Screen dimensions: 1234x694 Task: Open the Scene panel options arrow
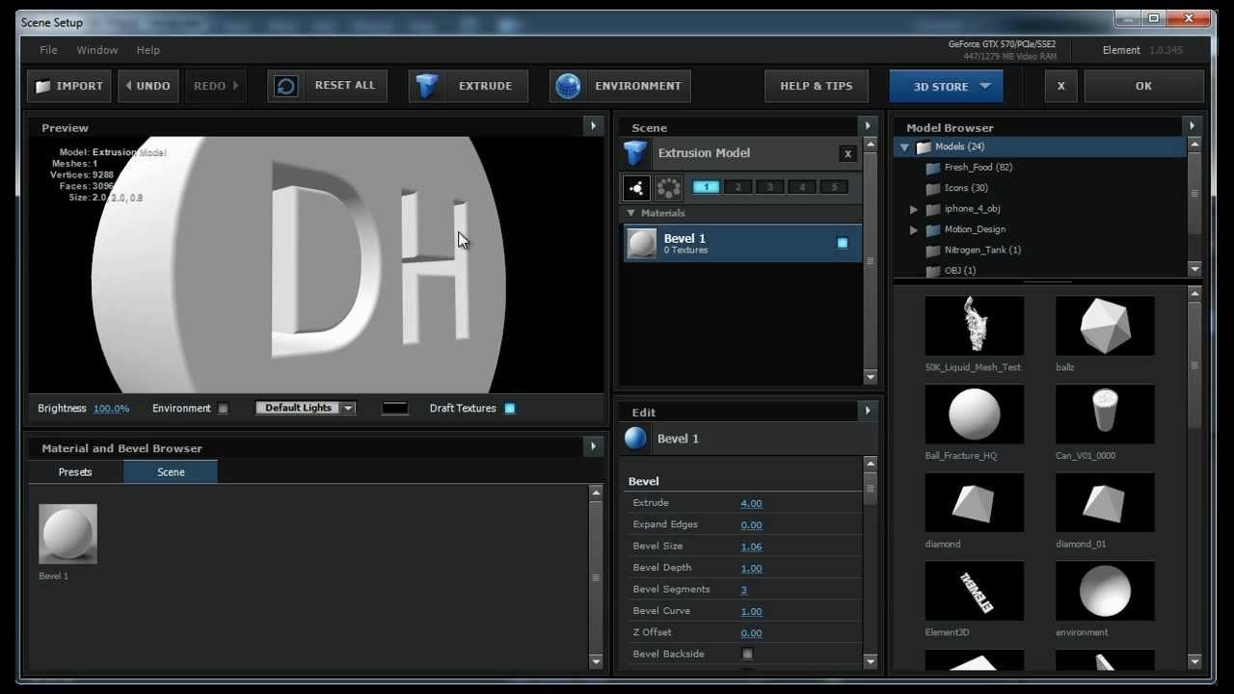[x=867, y=126]
